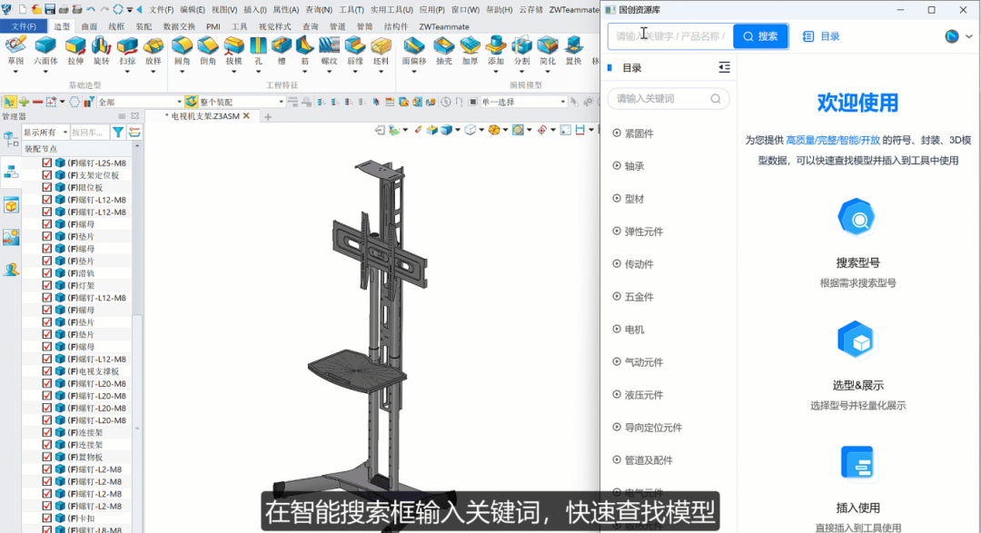
Task: Click 搜索型号 on the welcome page
Action: tap(857, 262)
